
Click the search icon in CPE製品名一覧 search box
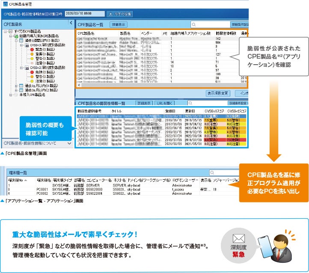click(194, 24)
